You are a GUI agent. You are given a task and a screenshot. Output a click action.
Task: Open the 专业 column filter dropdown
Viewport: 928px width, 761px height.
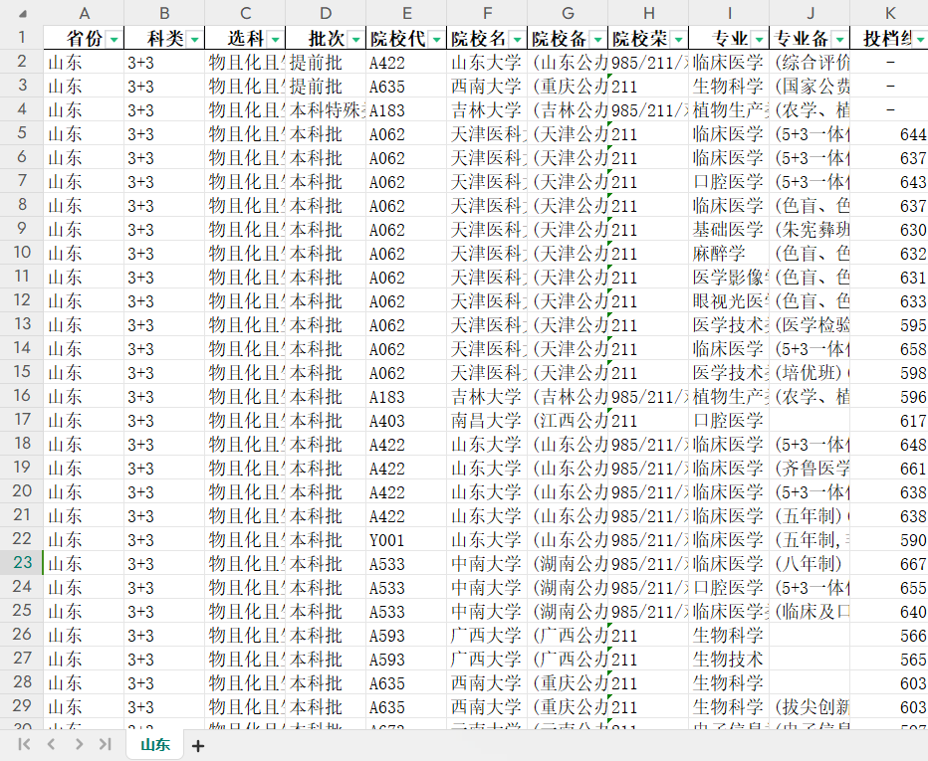pyautogui.click(x=760, y=38)
